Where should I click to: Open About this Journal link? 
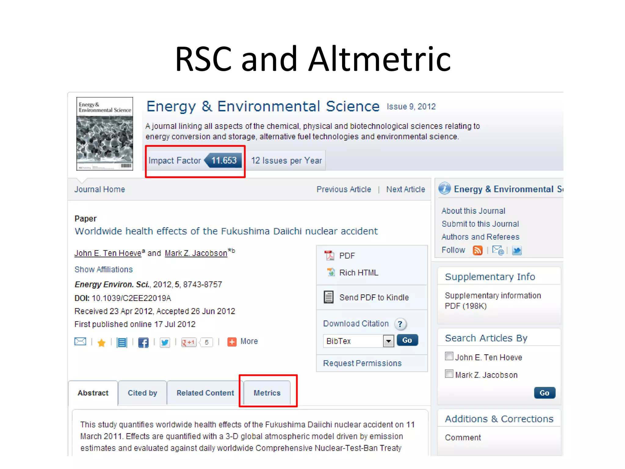pos(473,211)
